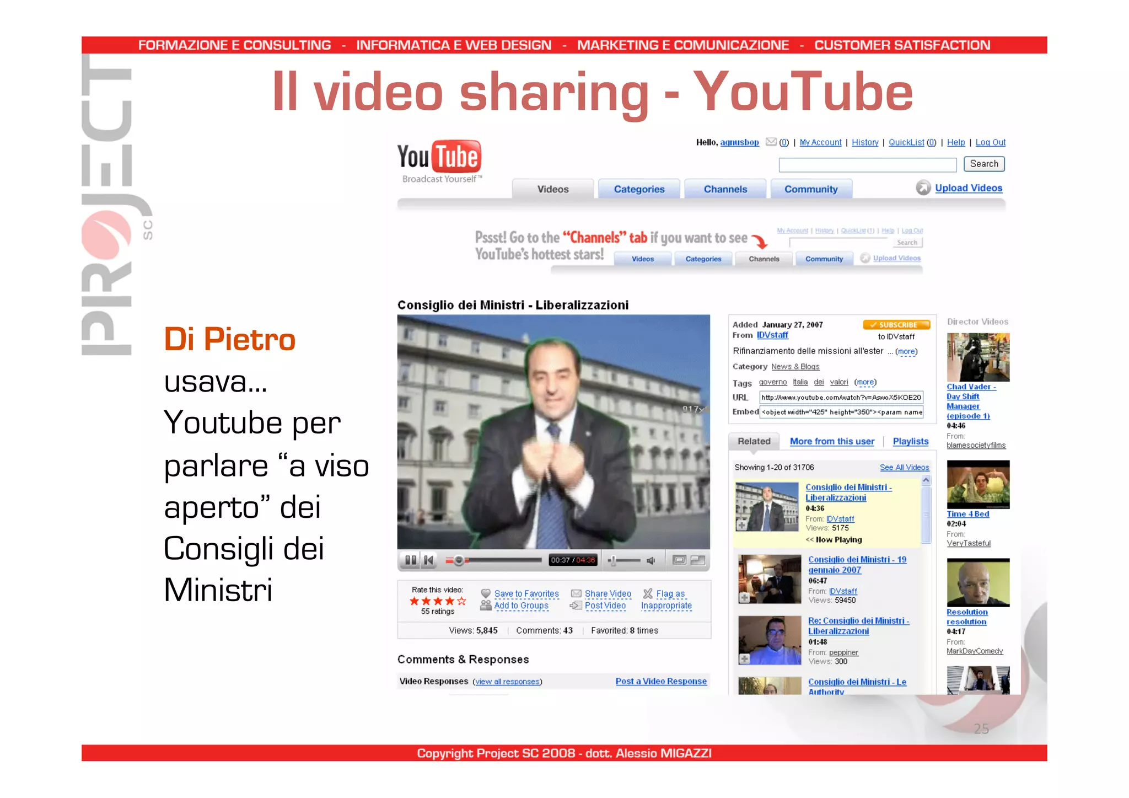The height and width of the screenshot is (798, 1129).
Task: Click the Upload Videos arrow icon
Action: tap(923, 188)
